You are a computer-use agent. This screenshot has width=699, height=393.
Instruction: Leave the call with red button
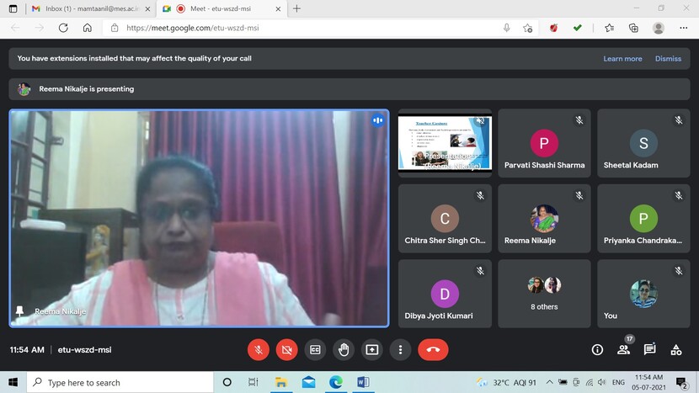tap(433, 349)
